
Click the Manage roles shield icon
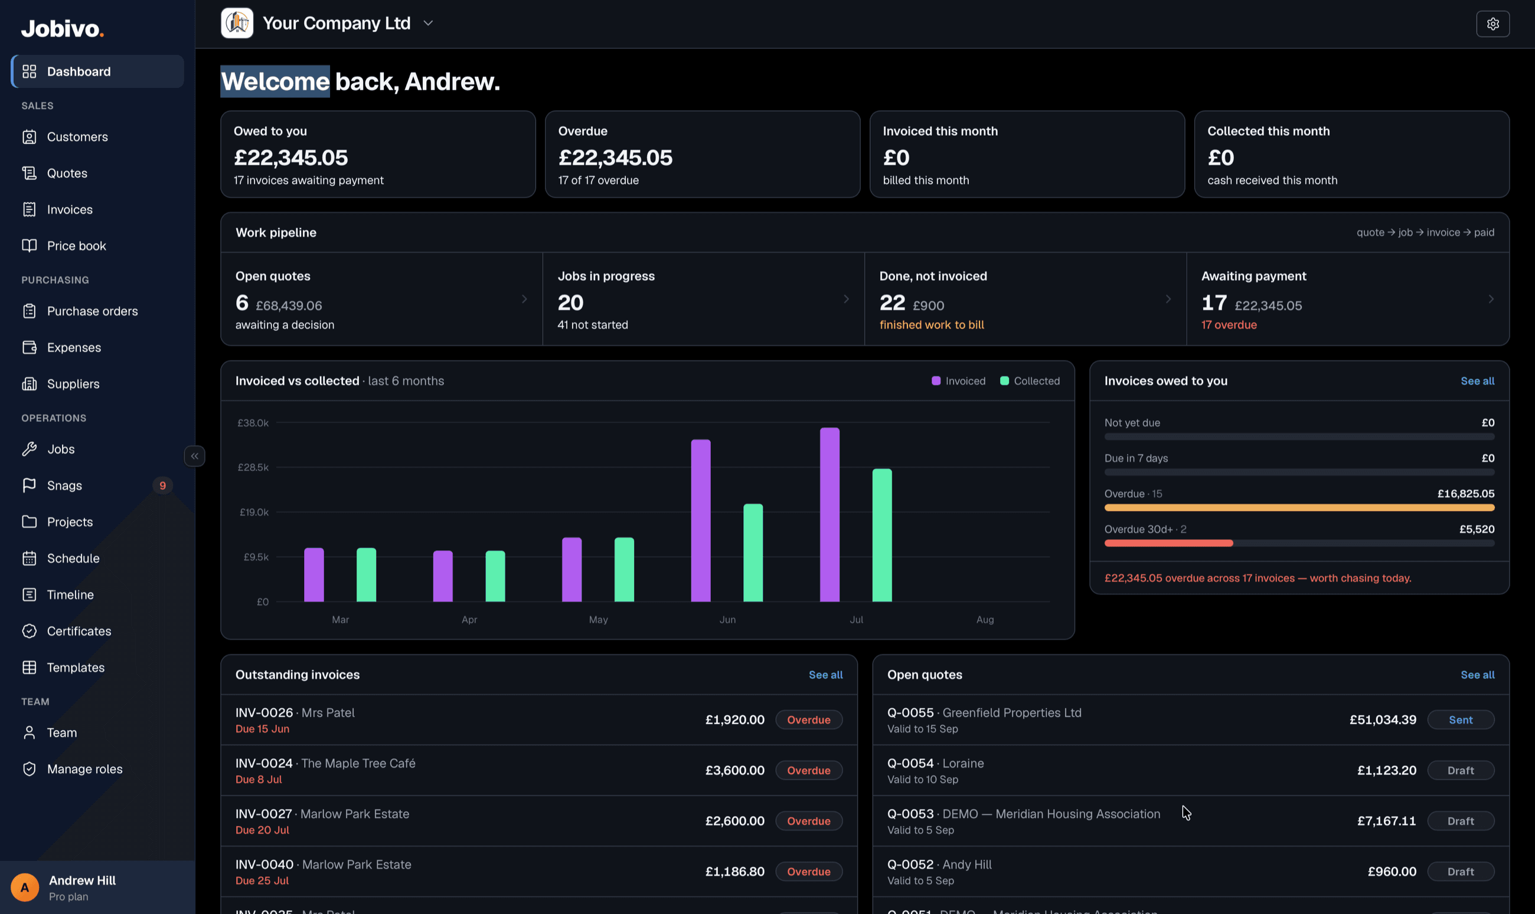[x=29, y=769]
